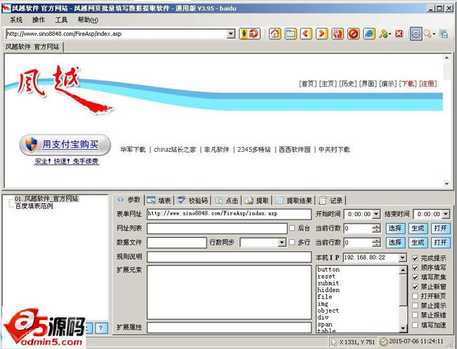Click the 用支付宝购买 button
457x349 pixels.
[x=65, y=145]
